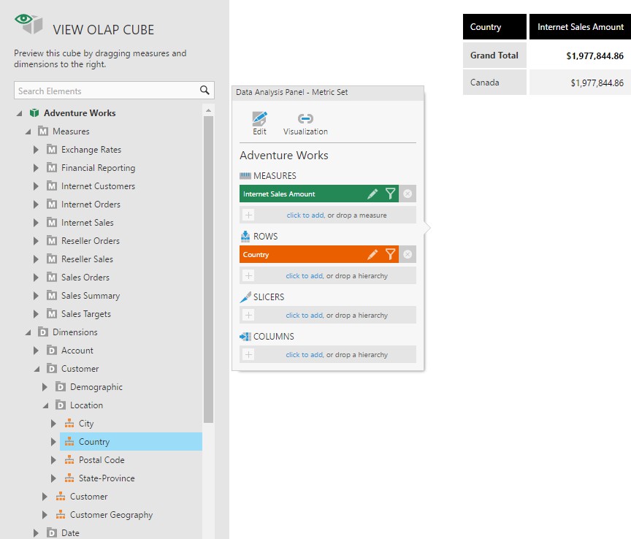Click 'click to add' link under Columns

[304, 355]
